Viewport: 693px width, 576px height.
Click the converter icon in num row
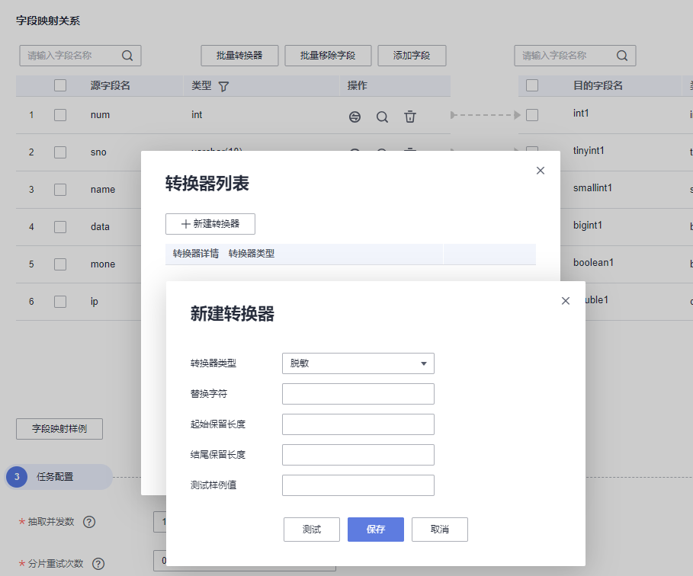pyautogui.click(x=355, y=117)
